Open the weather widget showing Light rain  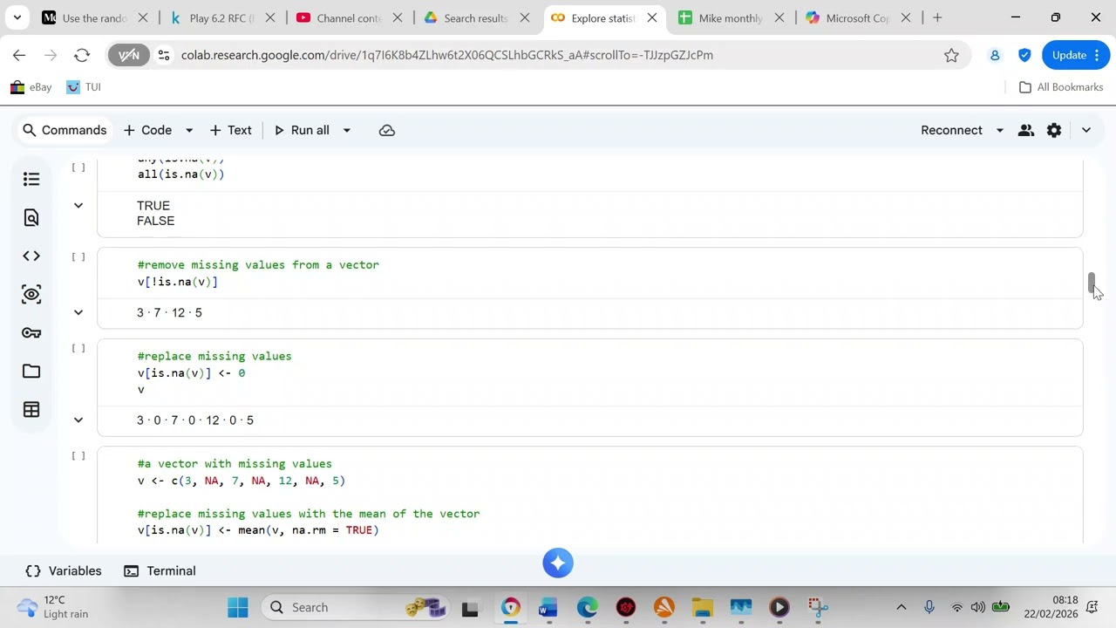[x=54, y=607]
